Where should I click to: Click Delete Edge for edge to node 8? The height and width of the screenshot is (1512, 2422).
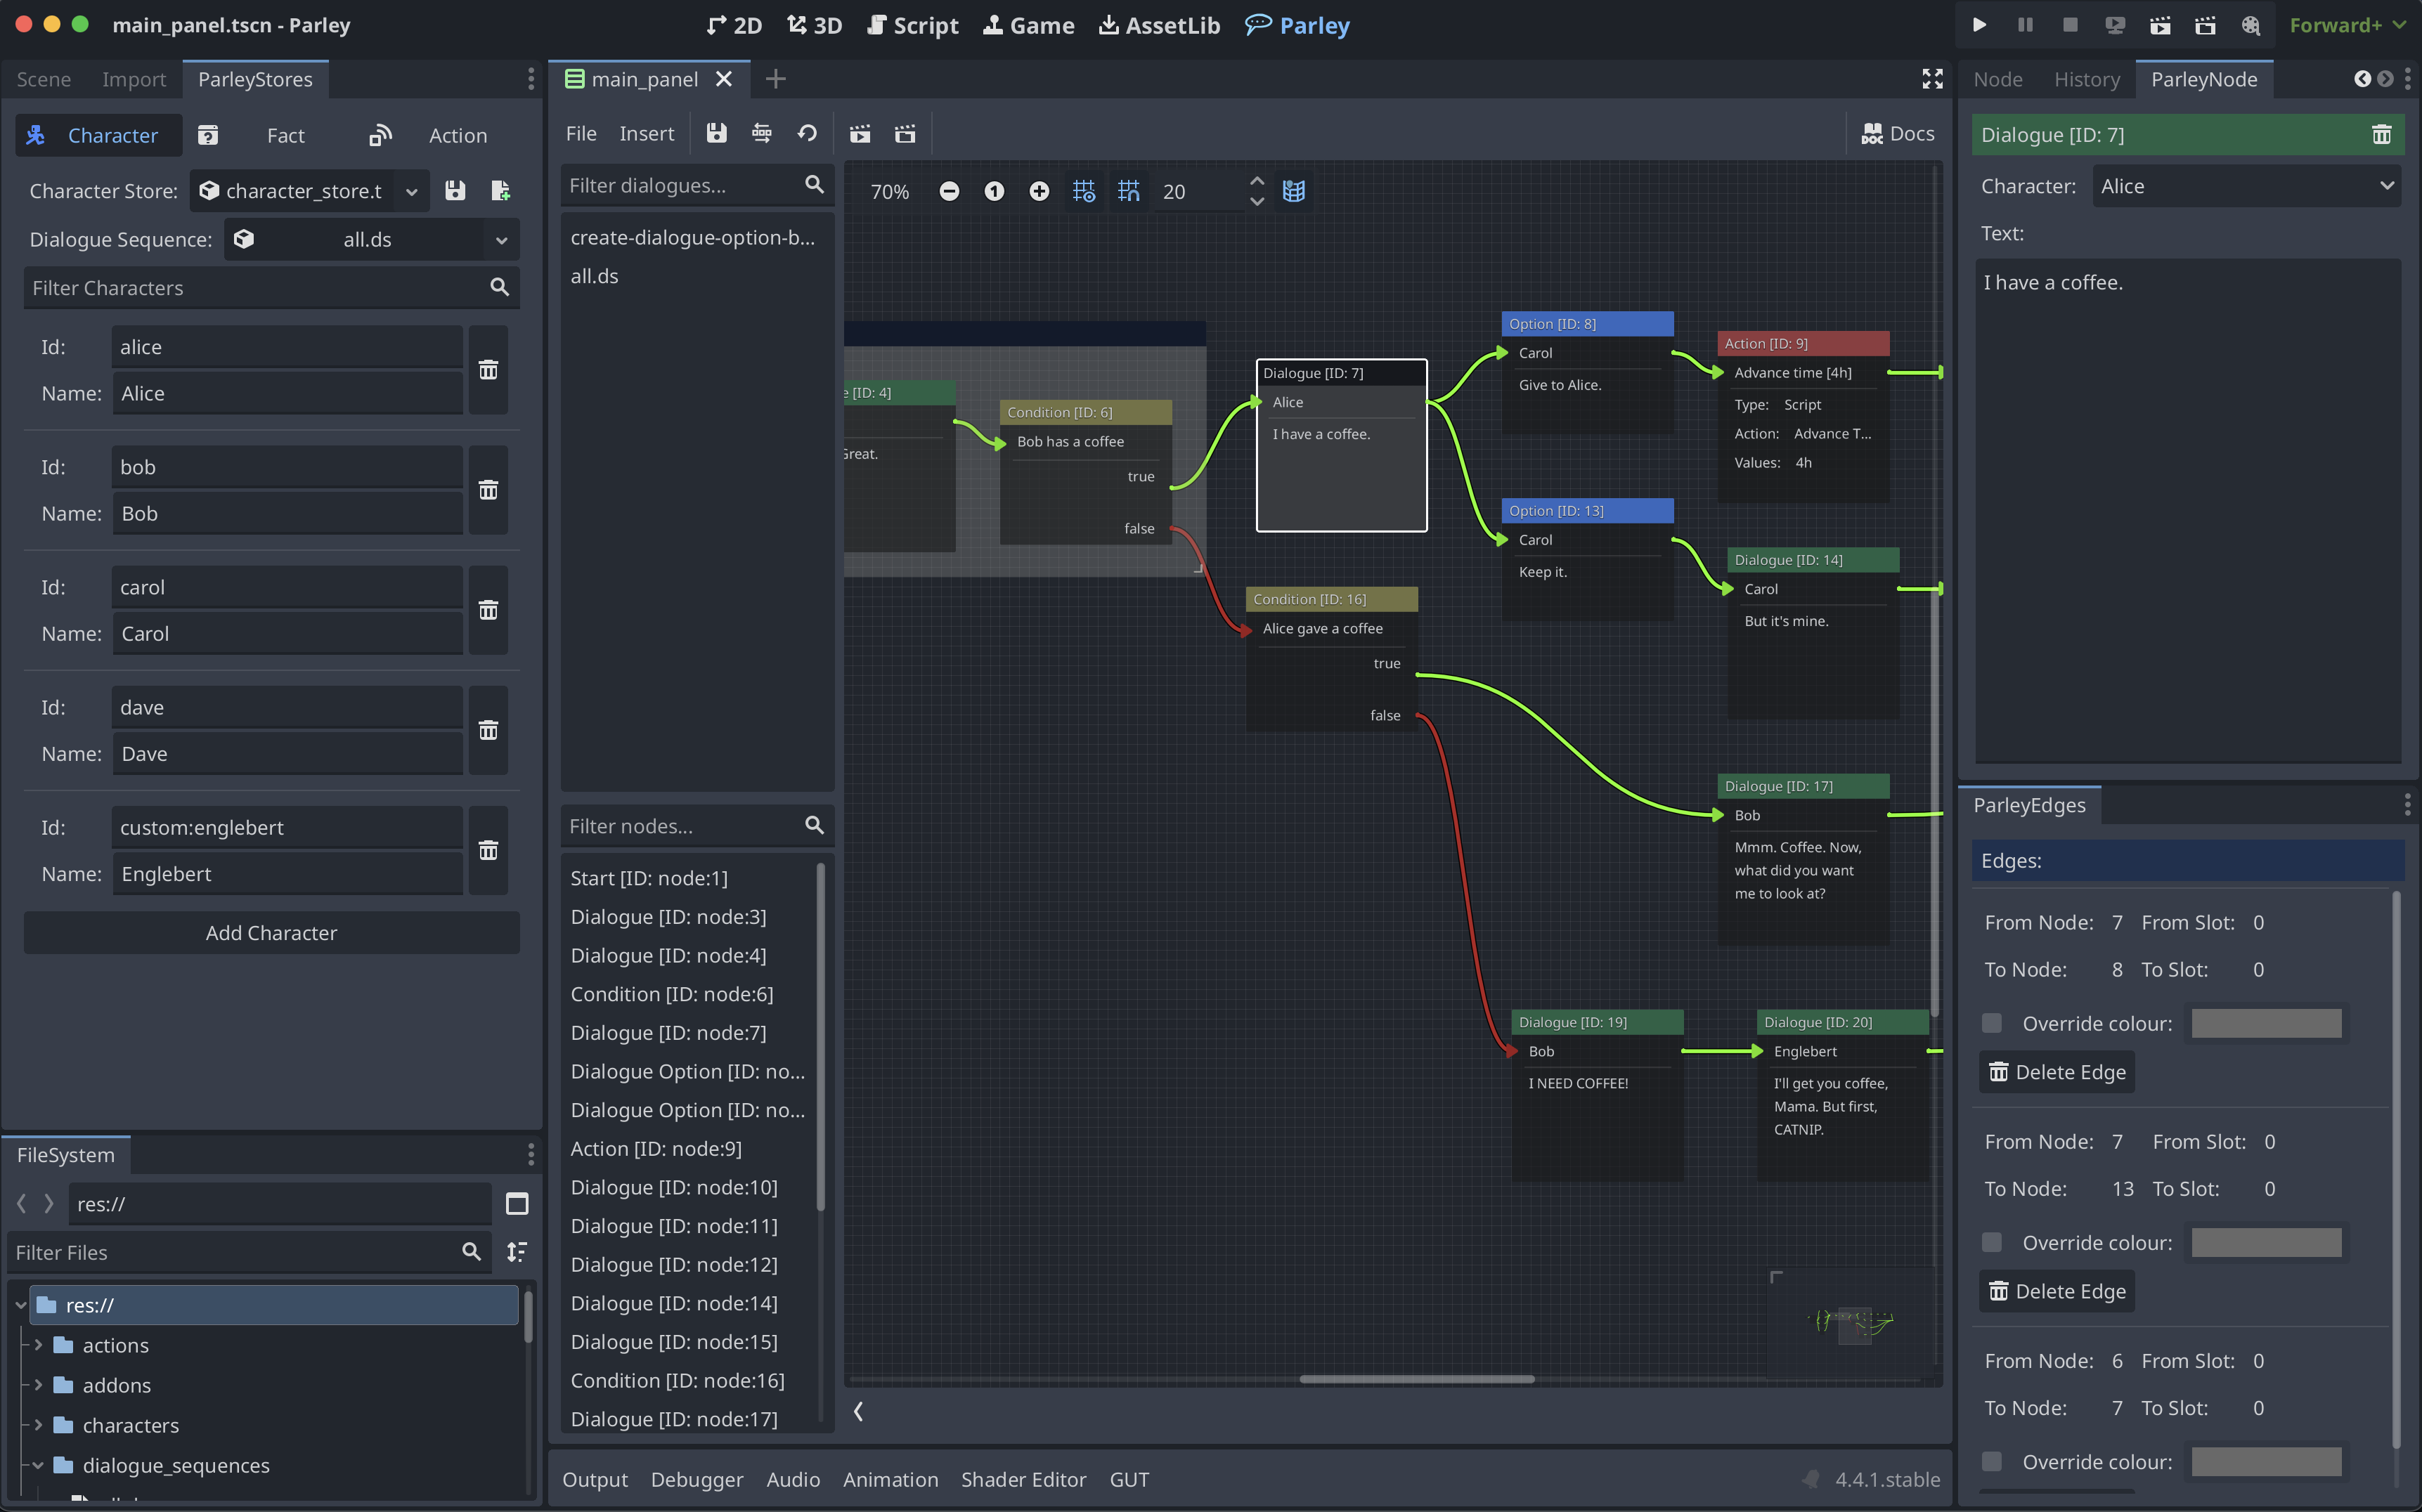tap(2057, 1072)
